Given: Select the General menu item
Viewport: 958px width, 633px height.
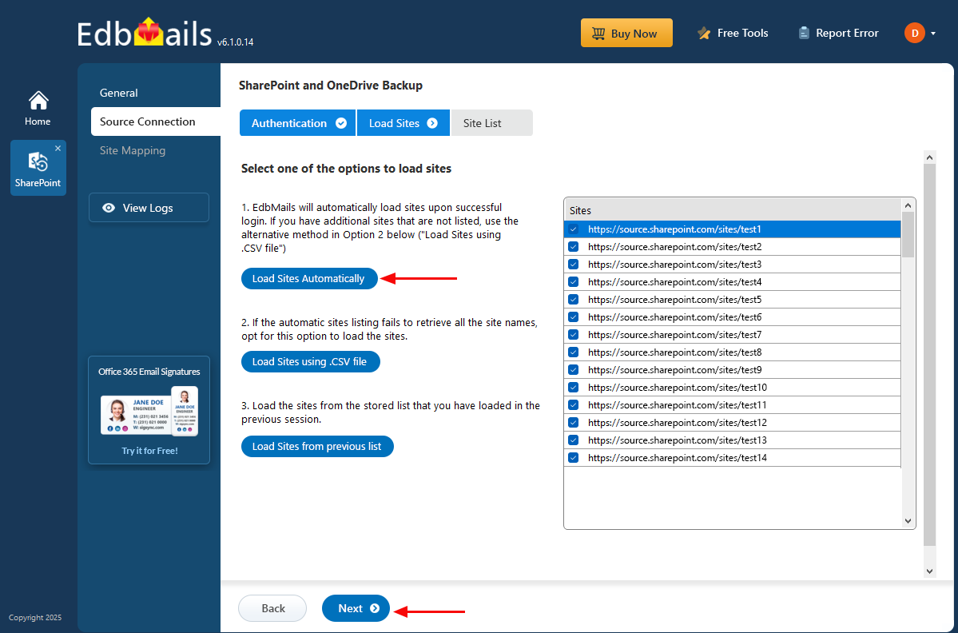Looking at the screenshot, I should pos(118,93).
